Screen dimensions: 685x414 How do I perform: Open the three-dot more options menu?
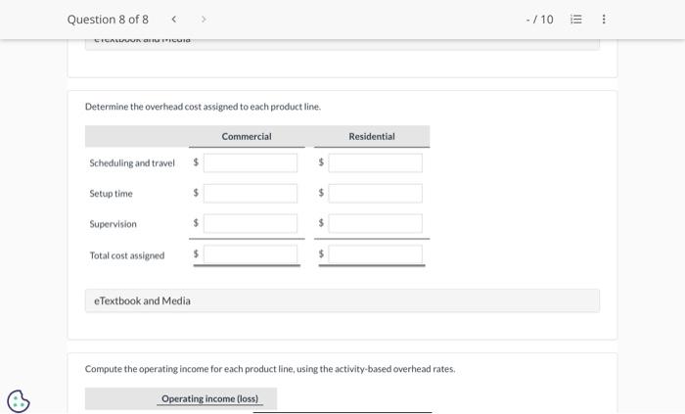[604, 20]
